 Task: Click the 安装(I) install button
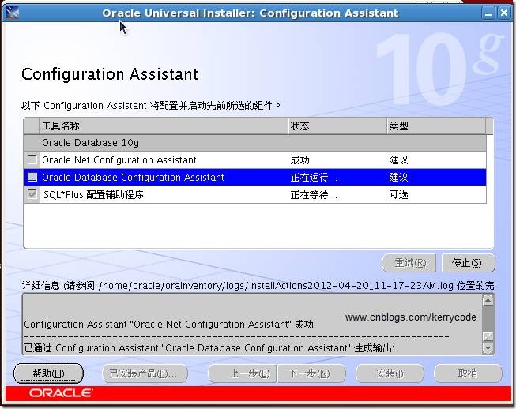[x=390, y=373]
